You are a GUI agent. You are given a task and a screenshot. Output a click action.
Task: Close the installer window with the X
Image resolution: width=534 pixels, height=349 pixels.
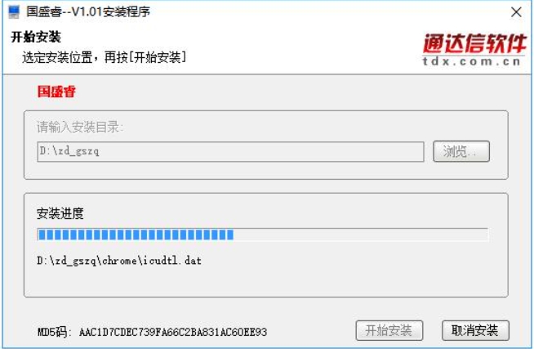click(x=516, y=12)
